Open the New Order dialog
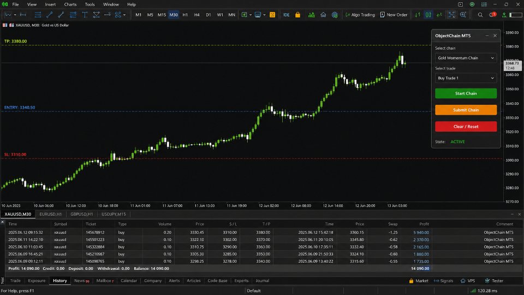524x295 pixels. point(394,15)
